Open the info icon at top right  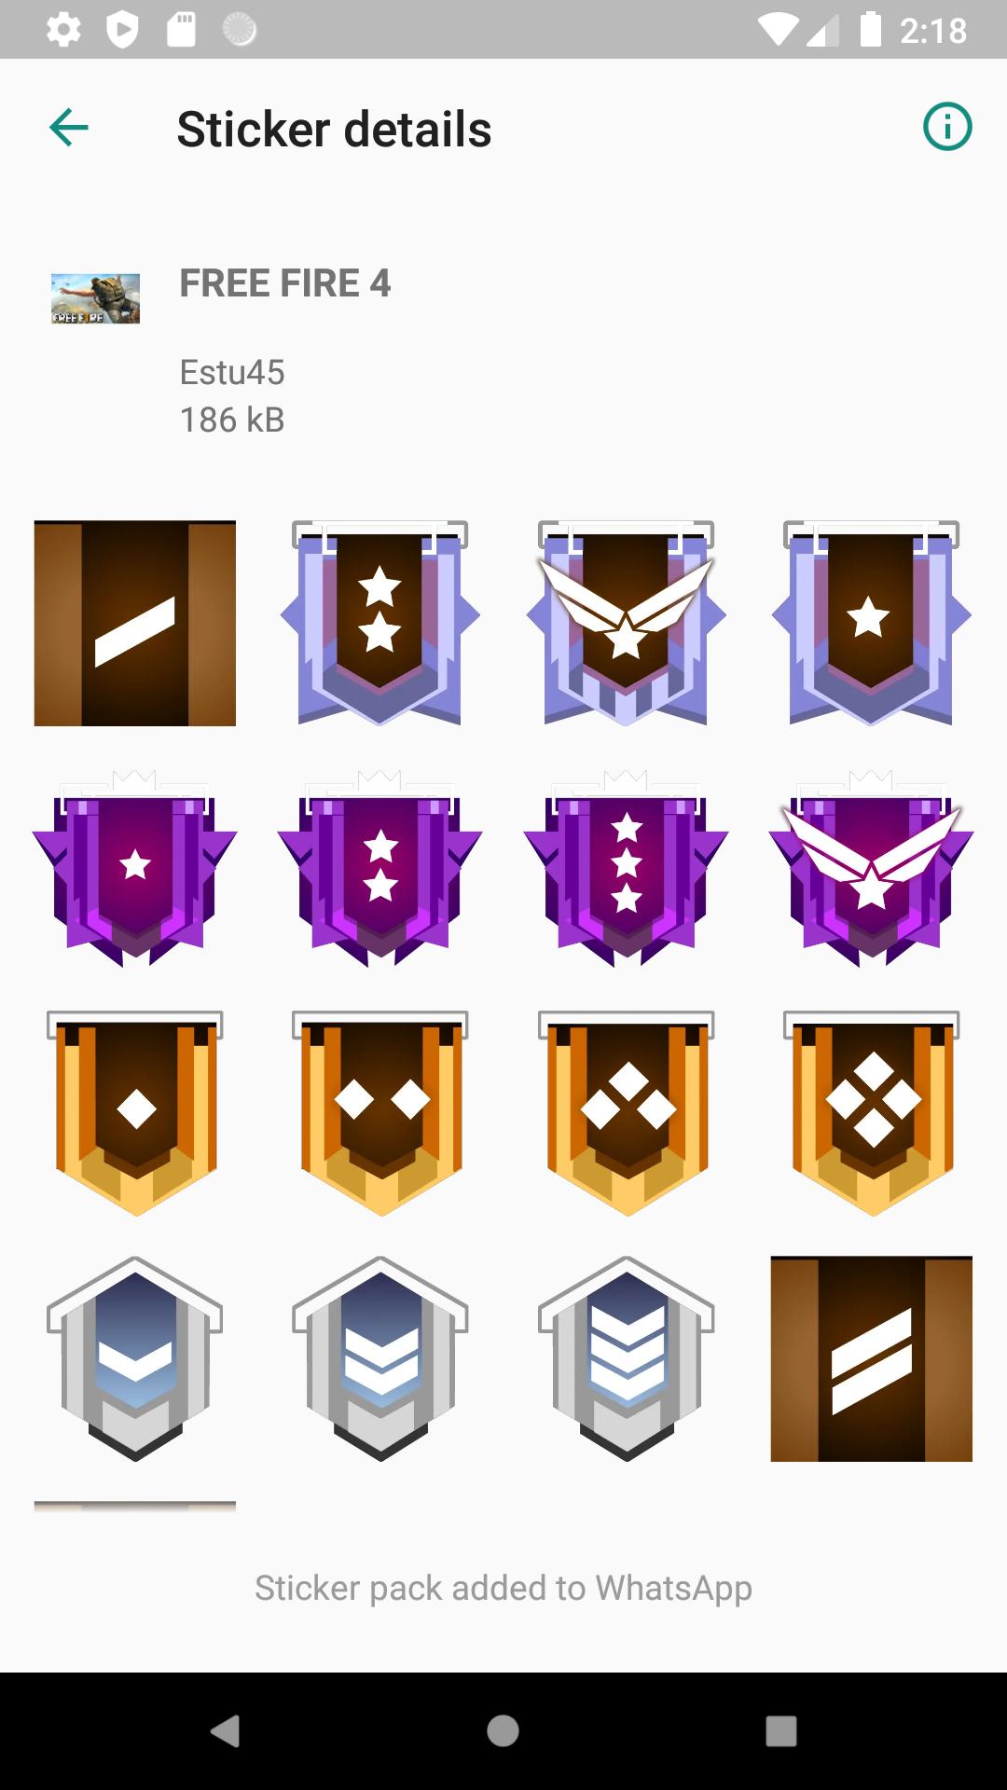(947, 127)
